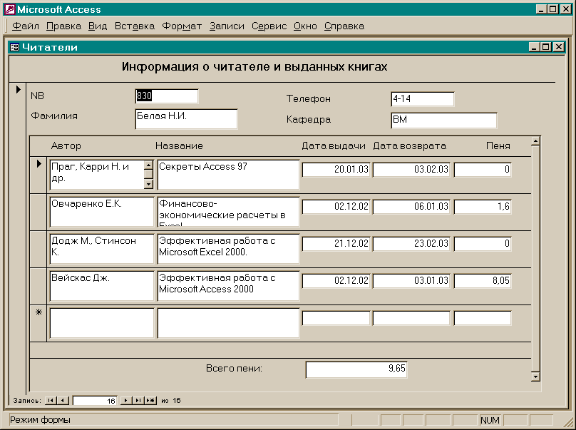Open the Вставка menu

point(135,26)
